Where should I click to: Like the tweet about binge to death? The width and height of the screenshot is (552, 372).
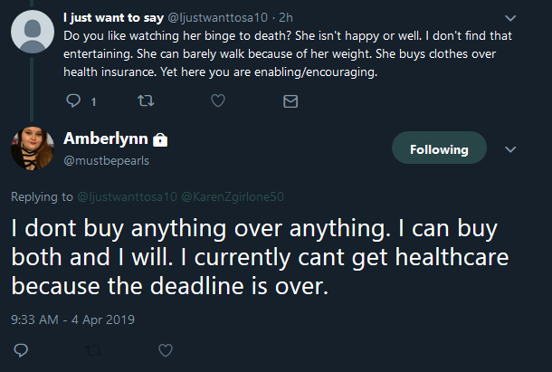click(218, 100)
